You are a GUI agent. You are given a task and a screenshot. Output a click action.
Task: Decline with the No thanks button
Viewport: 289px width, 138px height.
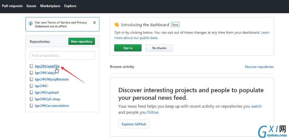coord(159,48)
